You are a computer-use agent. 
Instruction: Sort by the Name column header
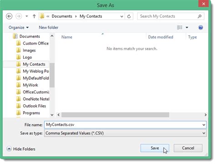67,37
